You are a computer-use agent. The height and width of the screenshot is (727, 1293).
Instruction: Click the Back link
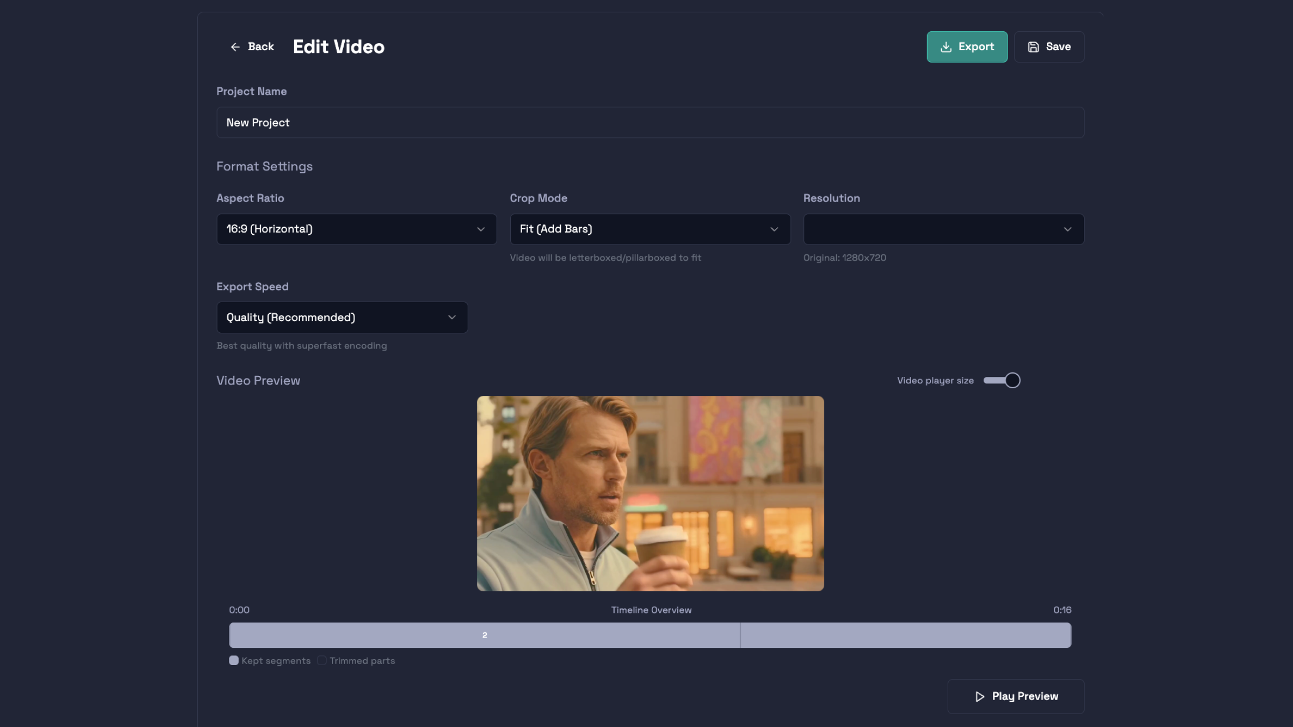pos(261,47)
